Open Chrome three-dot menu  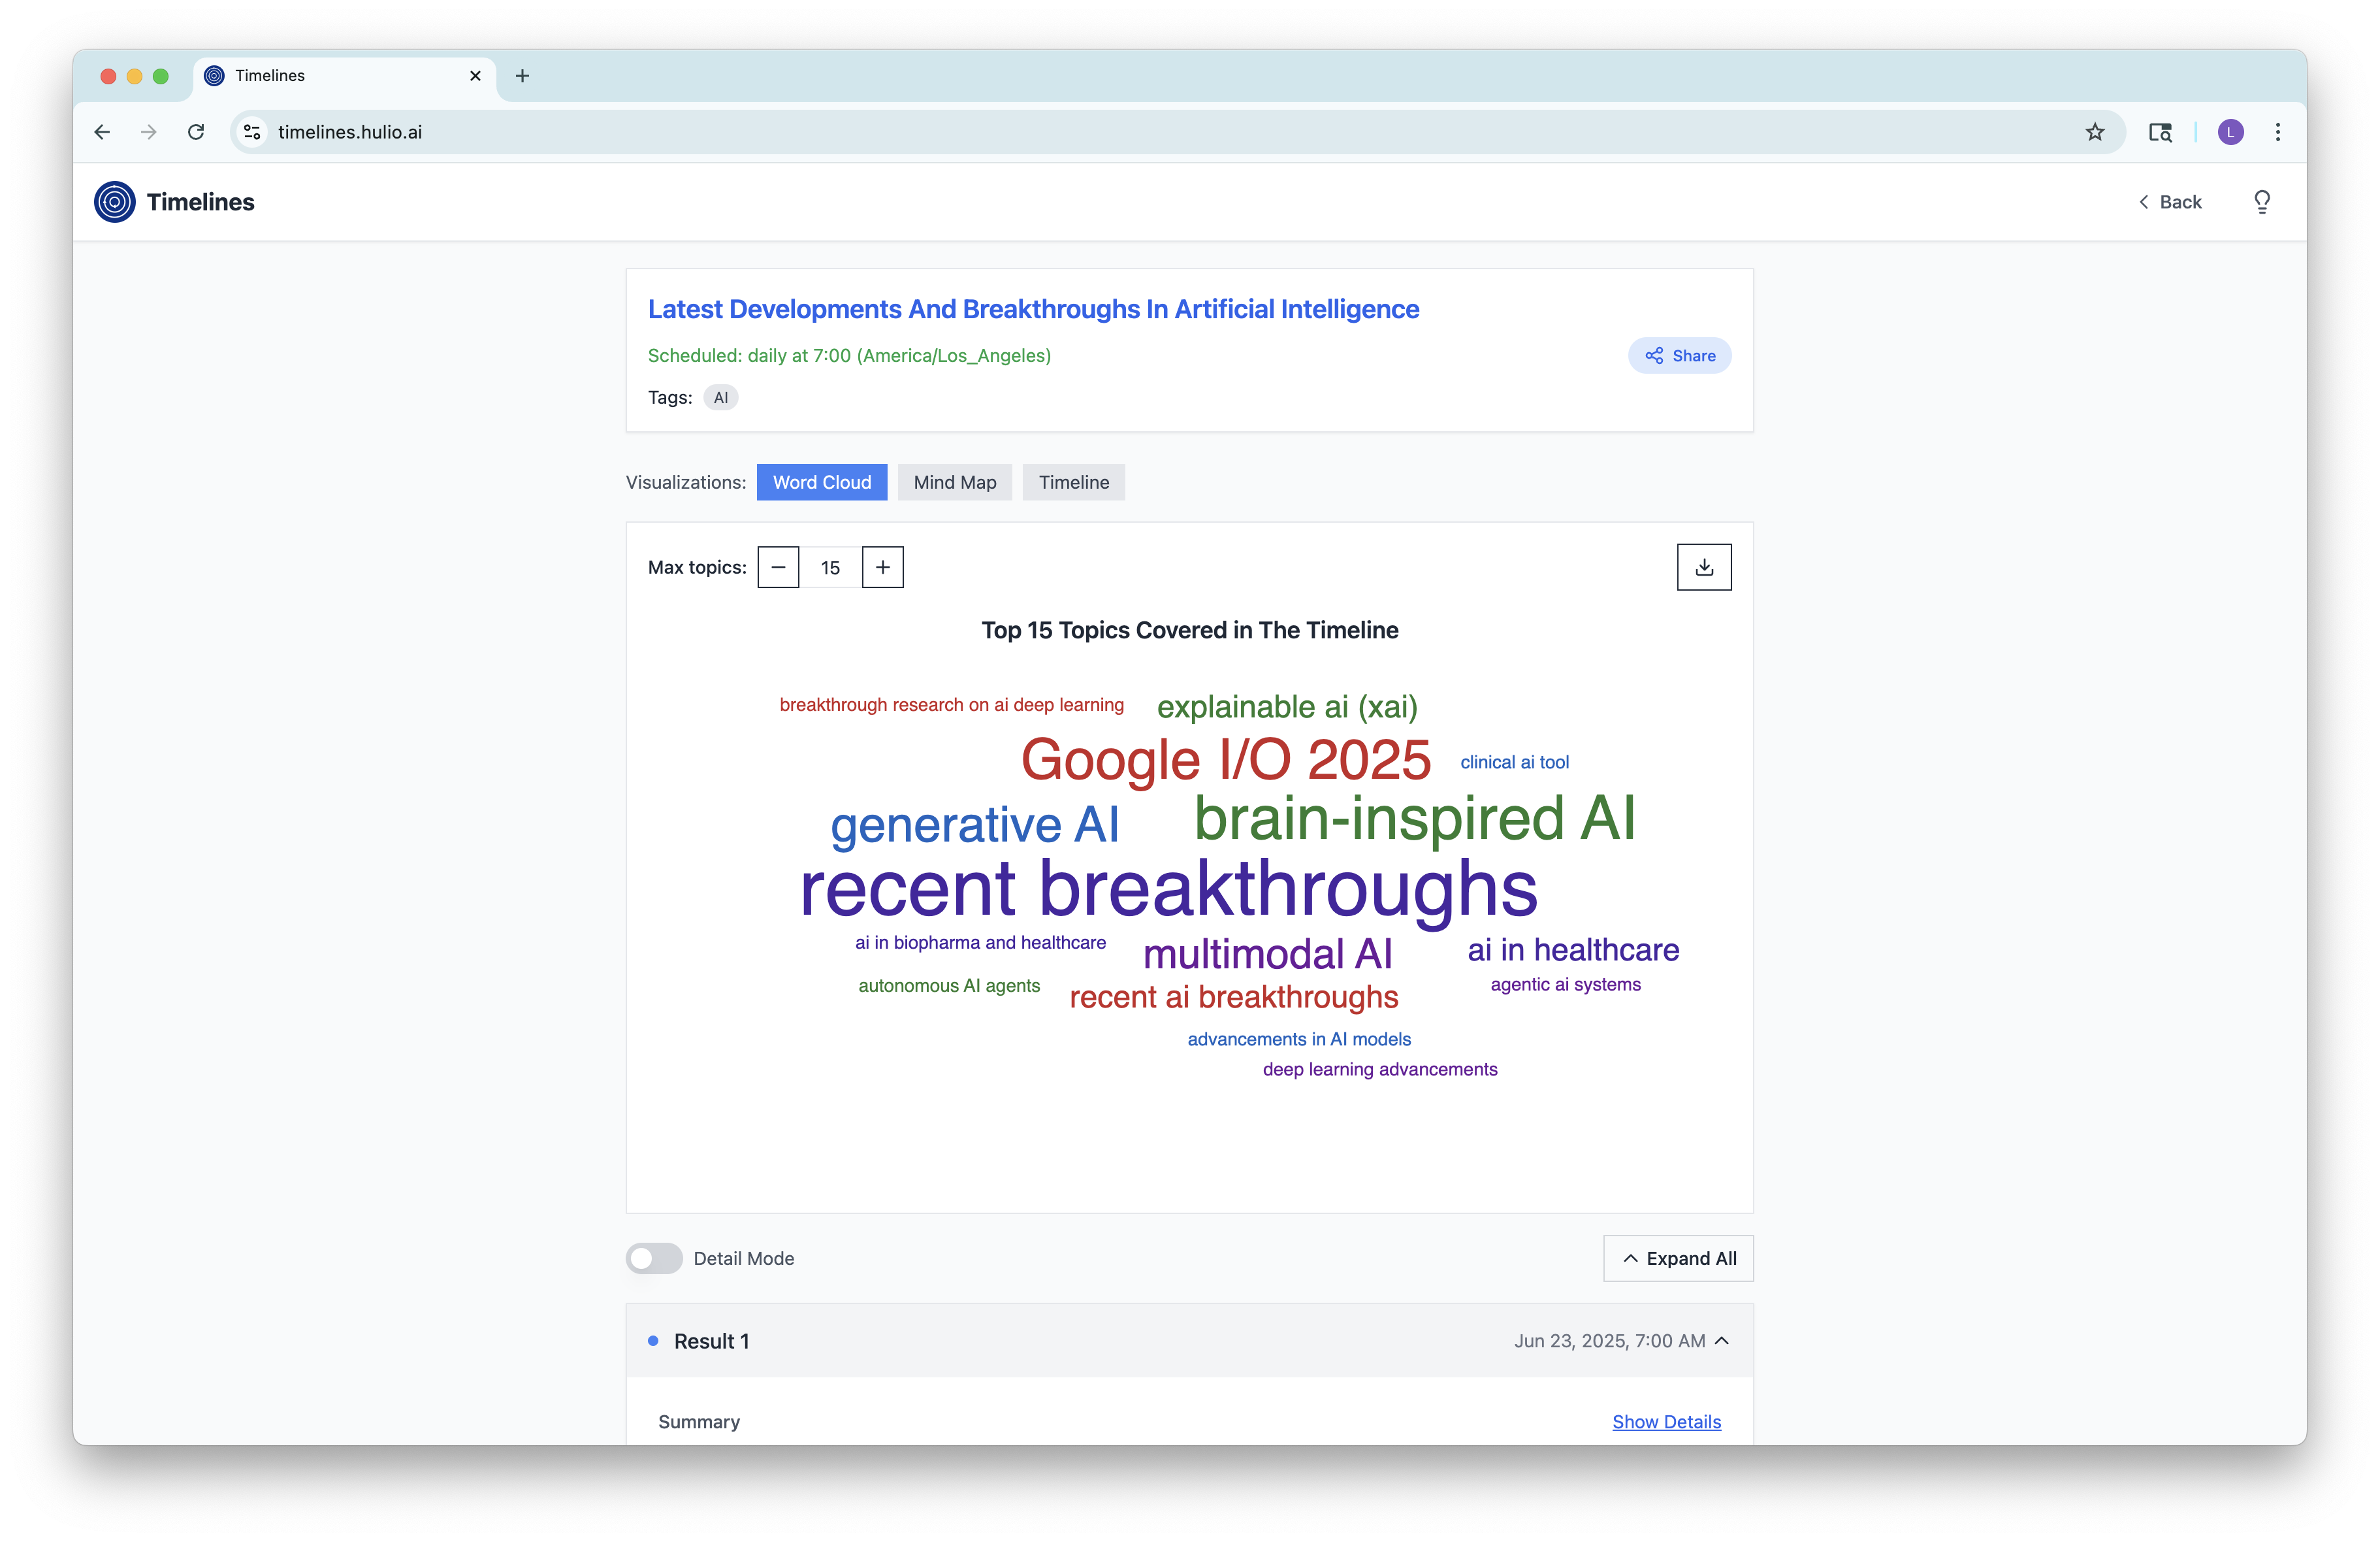point(2278,132)
